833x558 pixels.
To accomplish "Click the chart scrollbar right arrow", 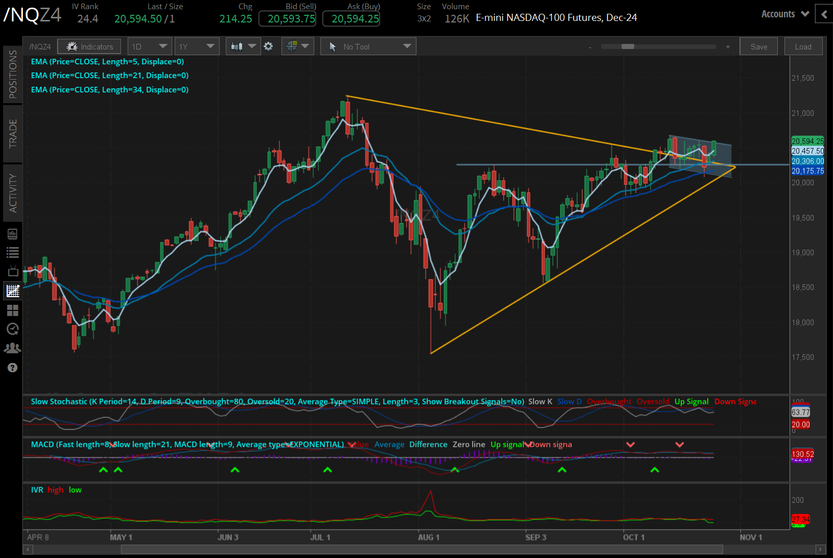I will coord(821,549).
